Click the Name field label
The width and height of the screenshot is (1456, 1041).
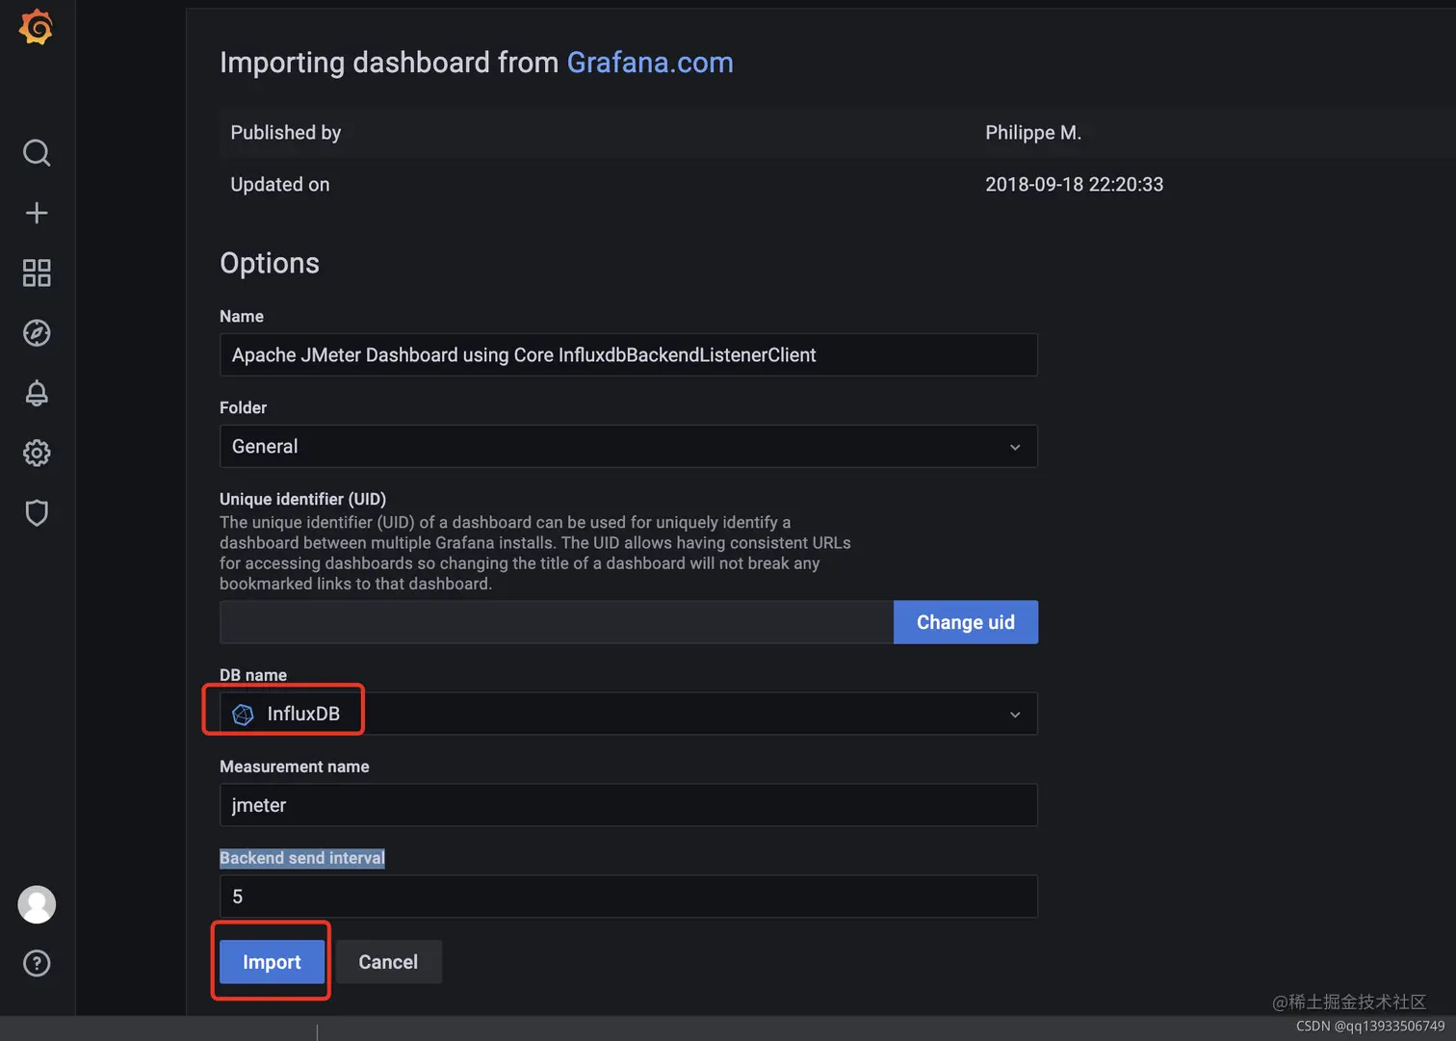242,316
